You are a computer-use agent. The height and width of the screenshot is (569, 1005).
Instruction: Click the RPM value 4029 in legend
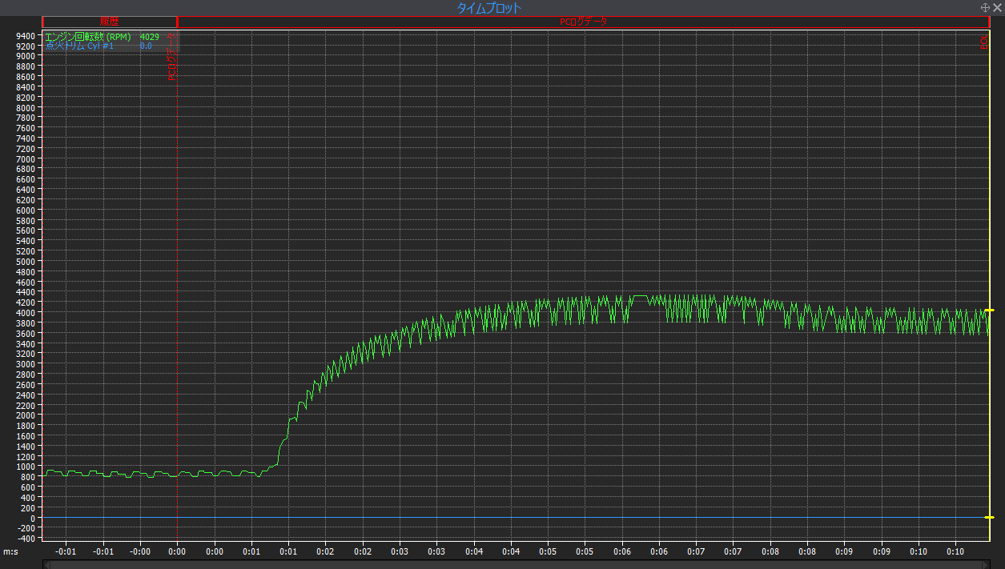point(150,37)
